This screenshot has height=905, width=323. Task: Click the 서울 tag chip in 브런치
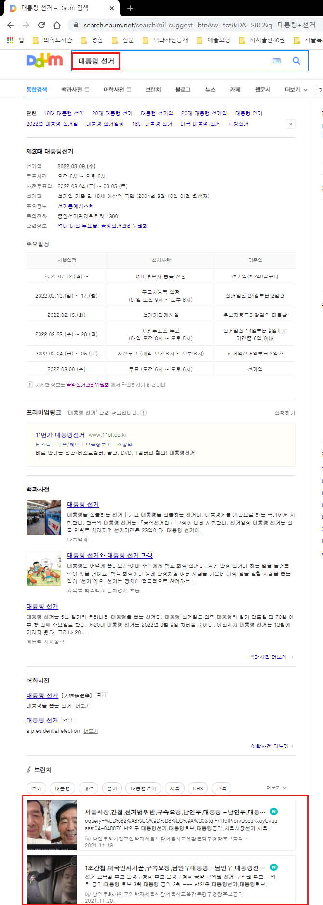coord(175,788)
